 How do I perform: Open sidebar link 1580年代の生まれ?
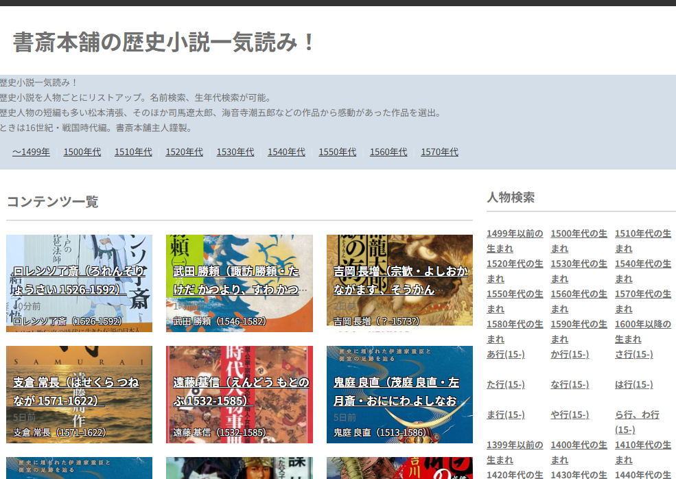tap(515, 331)
